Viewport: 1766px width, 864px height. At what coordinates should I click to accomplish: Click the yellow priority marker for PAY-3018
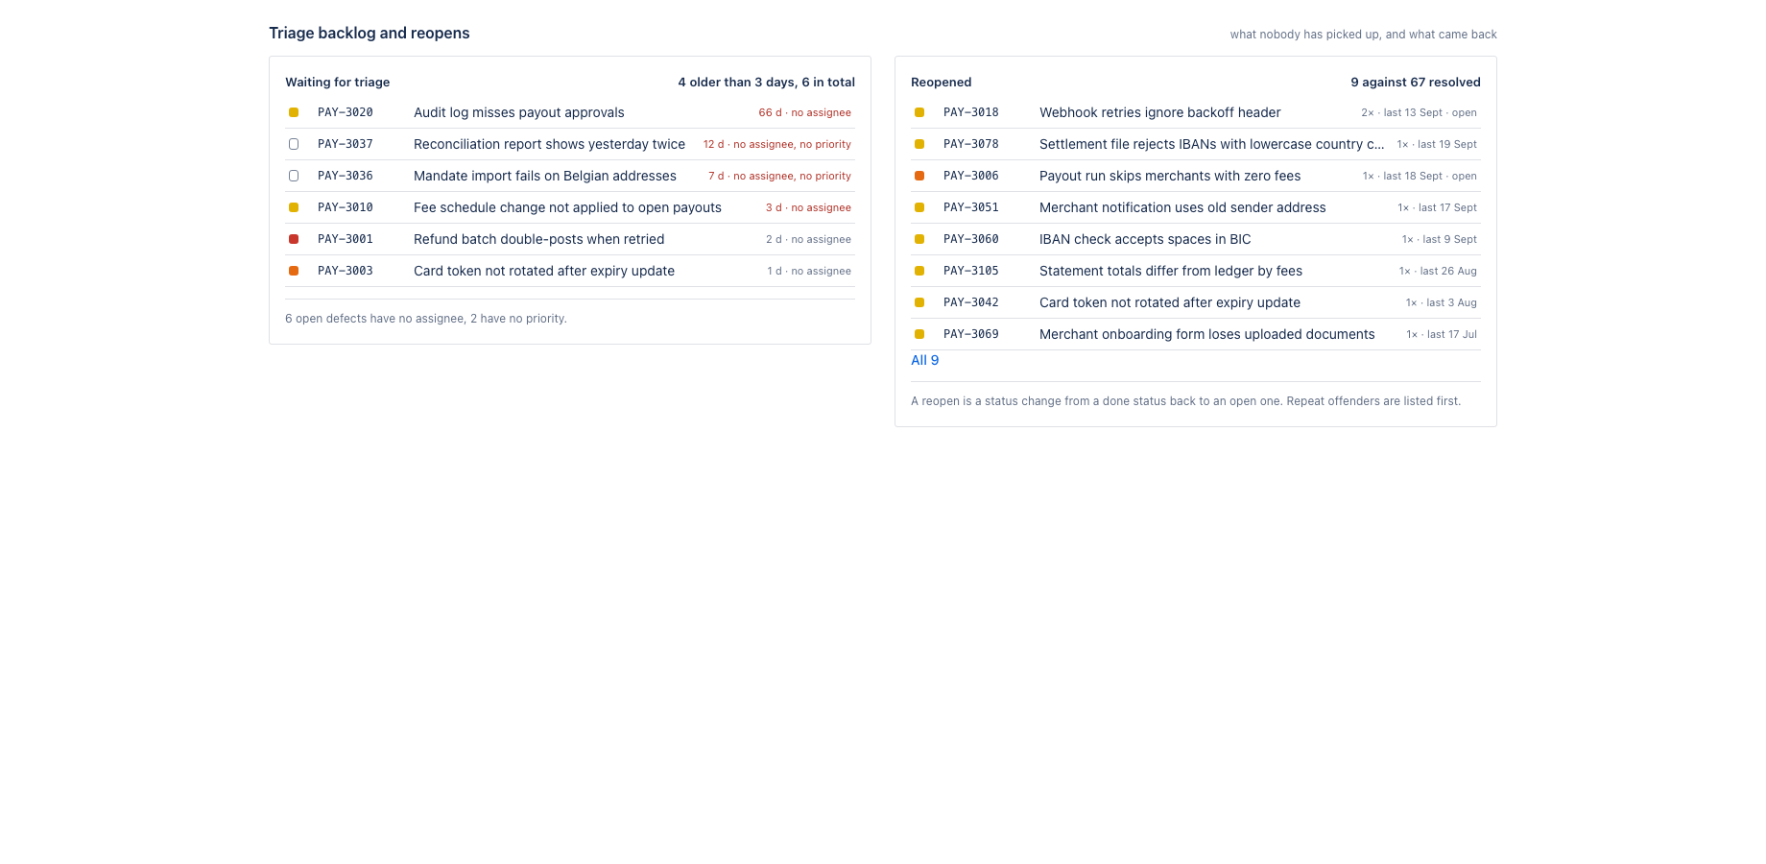pyautogui.click(x=919, y=112)
